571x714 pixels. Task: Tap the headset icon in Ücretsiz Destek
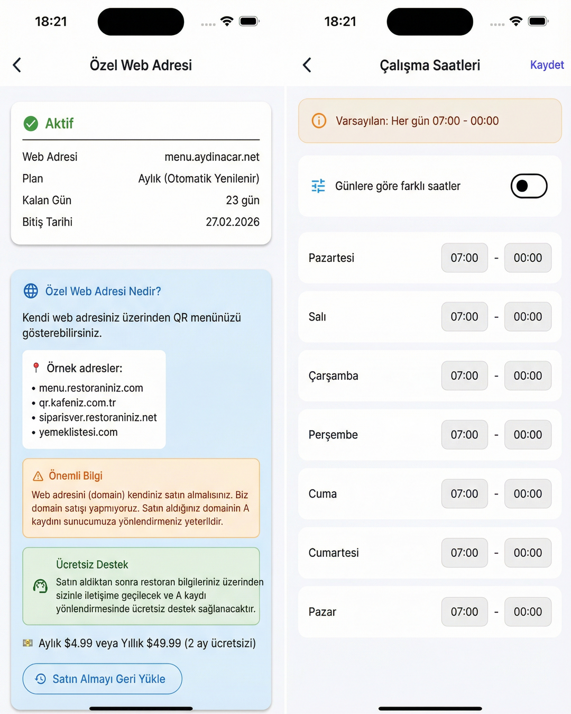click(40, 586)
